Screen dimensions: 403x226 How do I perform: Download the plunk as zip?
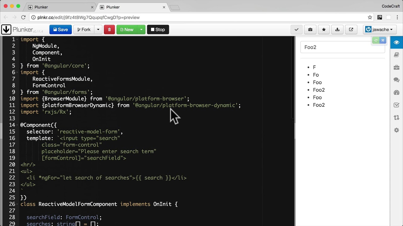click(x=337, y=30)
